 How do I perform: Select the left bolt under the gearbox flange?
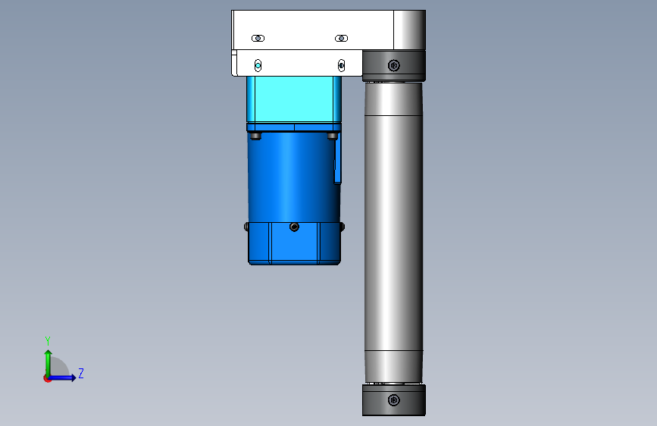[x=255, y=136]
